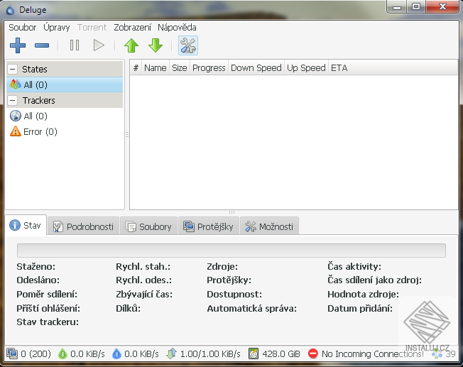Click the Rychl. odes.: label
463x367 pixels.
tap(144, 280)
